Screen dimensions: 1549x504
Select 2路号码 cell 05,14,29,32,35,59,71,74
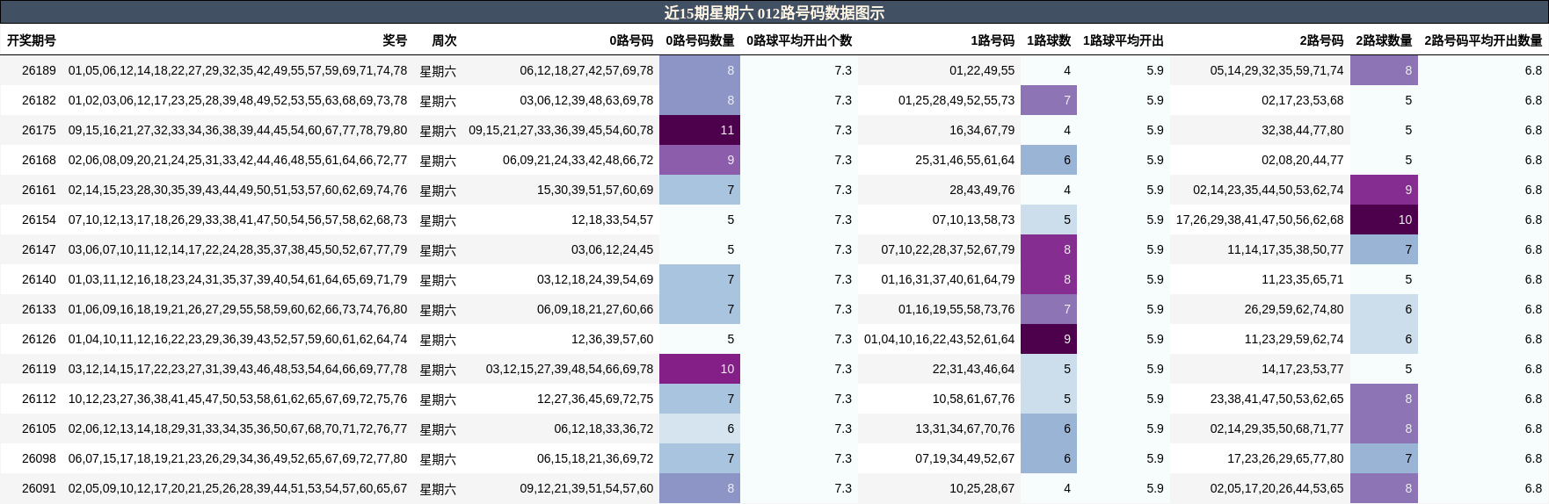click(x=1276, y=70)
